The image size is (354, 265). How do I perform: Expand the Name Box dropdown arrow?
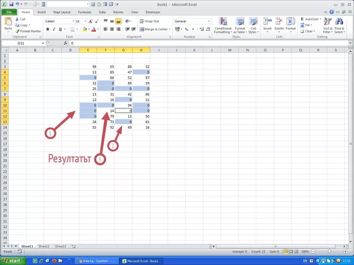(x=43, y=43)
